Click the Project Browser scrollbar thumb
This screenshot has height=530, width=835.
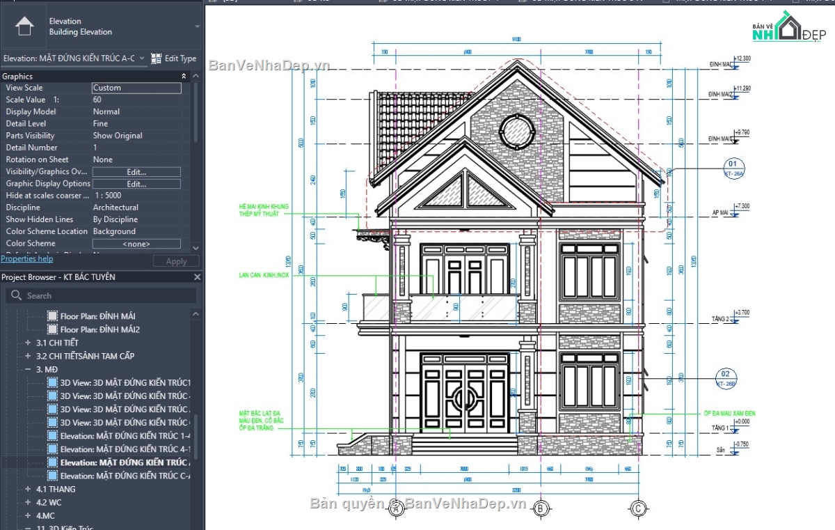pyautogui.click(x=196, y=437)
